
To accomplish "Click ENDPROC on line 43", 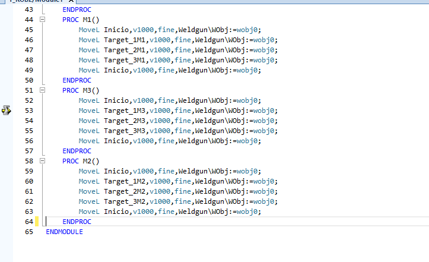I will 77,10.
